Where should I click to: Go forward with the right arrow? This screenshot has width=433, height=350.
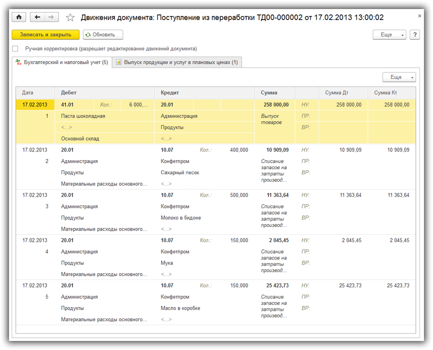coord(51,17)
